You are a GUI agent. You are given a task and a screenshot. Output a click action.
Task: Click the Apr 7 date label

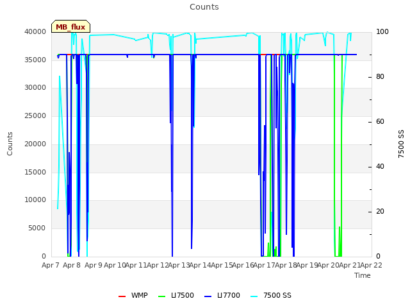tap(51, 265)
